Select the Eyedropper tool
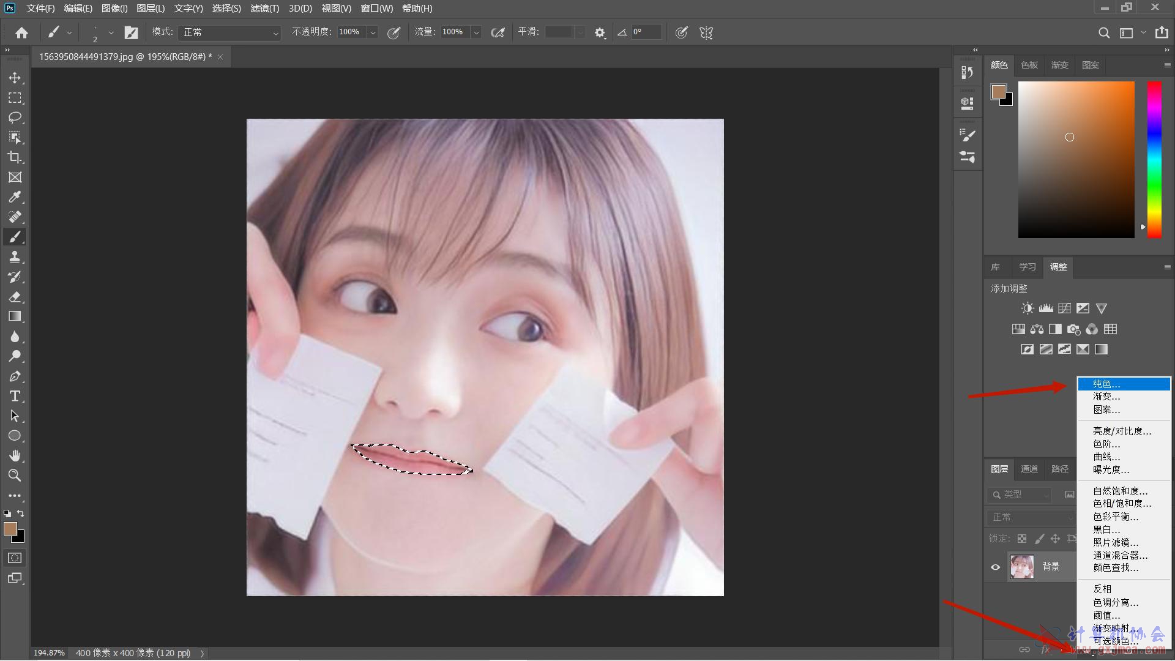 (15, 197)
